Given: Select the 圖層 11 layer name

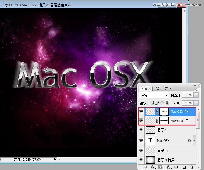Looking at the screenshot, I should click(x=163, y=151).
